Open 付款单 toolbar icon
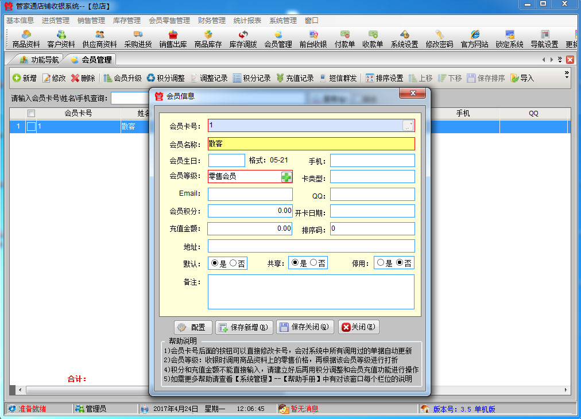The width and height of the screenshot is (581, 419). [x=344, y=39]
